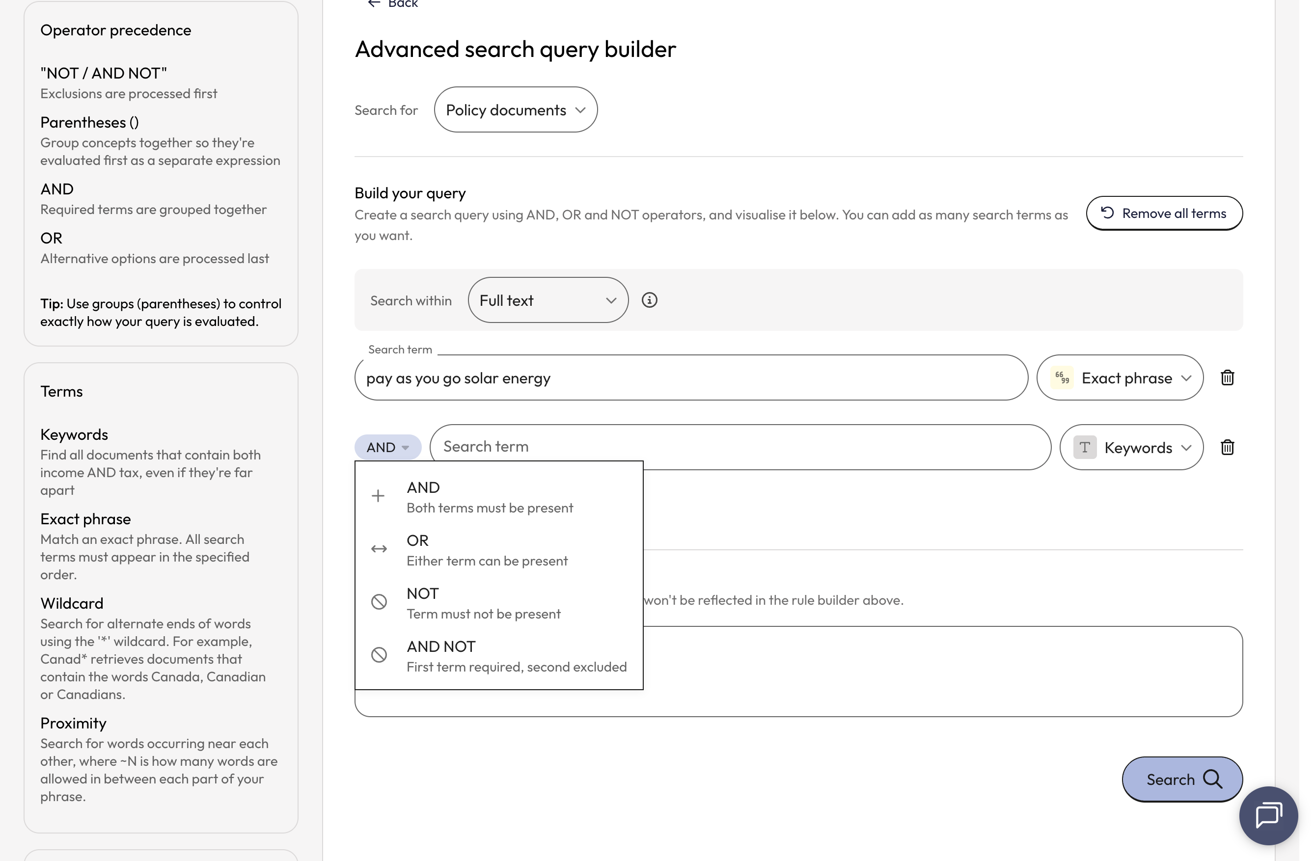Image resolution: width=1314 pixels, height=861 pixels.
Task: Open the chat support bubble
Action: tap(1268, 815)
